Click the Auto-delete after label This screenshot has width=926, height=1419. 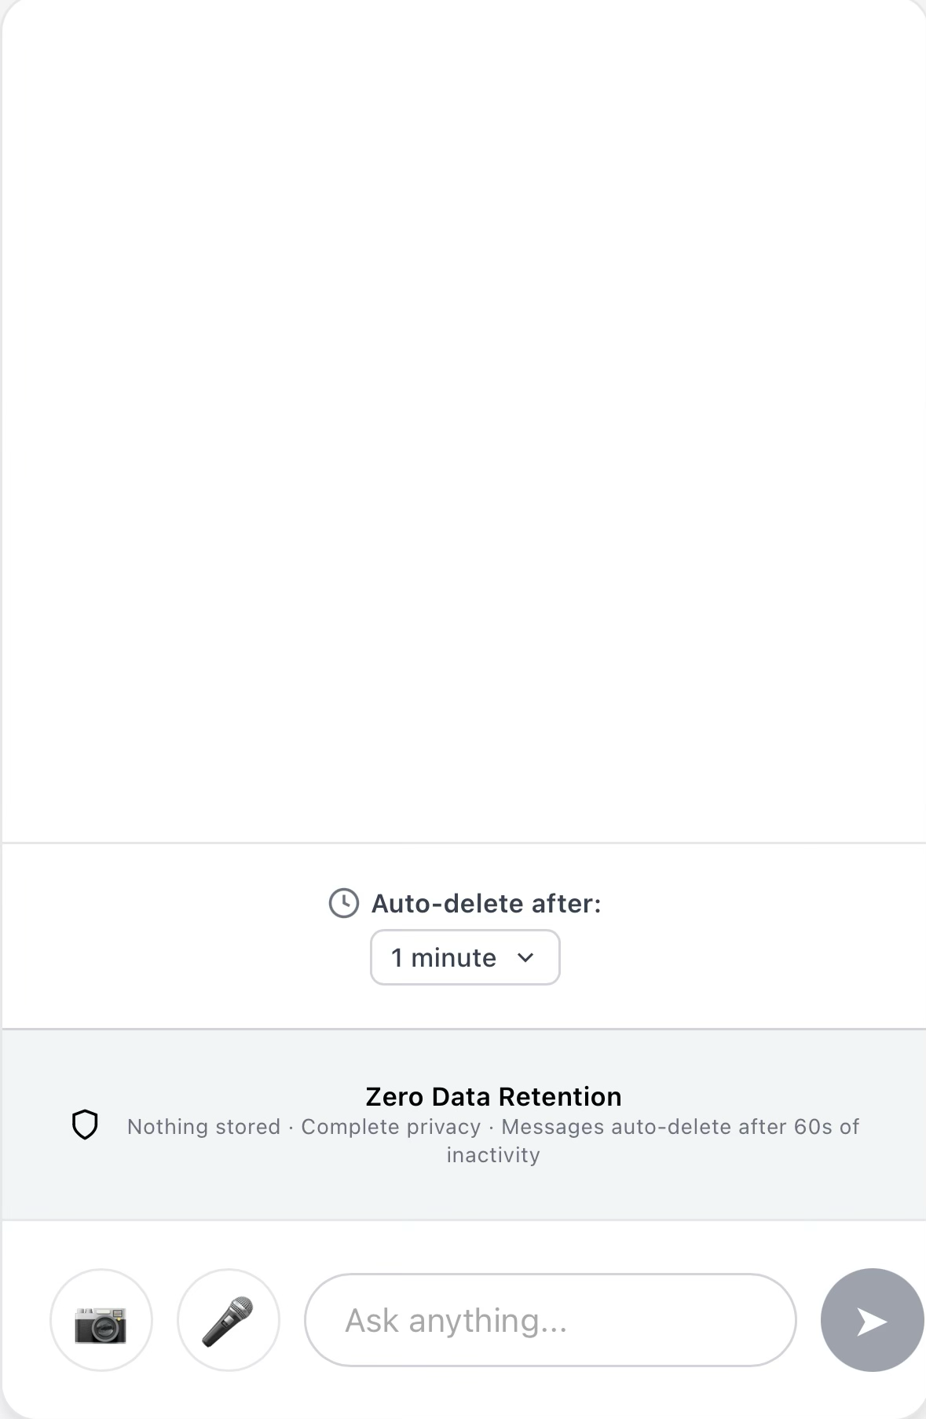pyautogui.click(x=487, y=904)
